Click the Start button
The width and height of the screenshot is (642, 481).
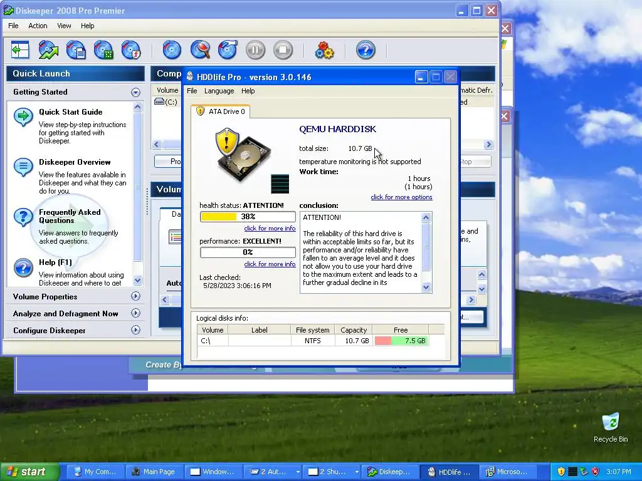[30, 472]
